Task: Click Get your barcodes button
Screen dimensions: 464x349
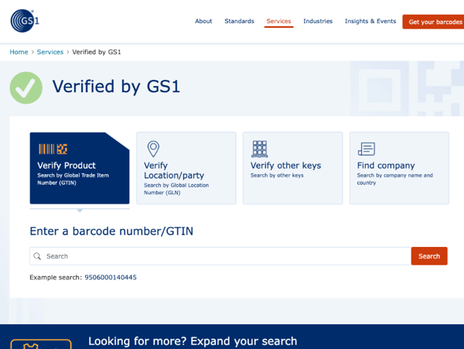Action: [435, 22]
